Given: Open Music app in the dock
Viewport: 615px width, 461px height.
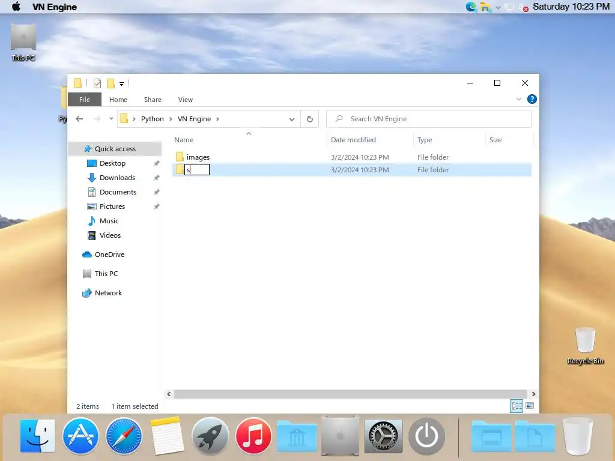Looking at the screenshot, I should coord(253,436).
